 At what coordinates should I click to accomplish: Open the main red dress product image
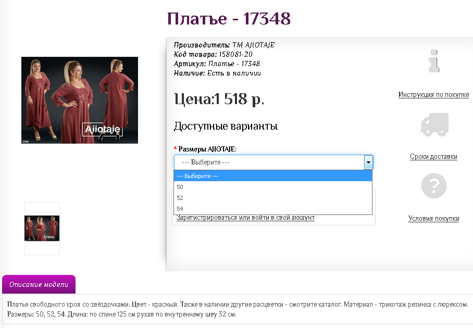(x=80, y=100)
